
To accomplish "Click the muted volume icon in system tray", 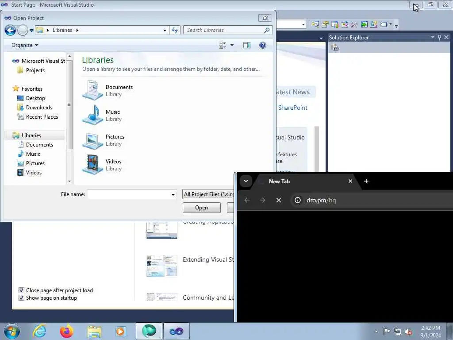I will pos(408,332).
